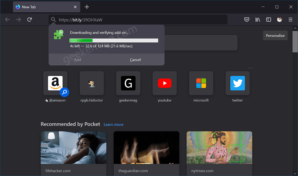Image resolution: width=298 pixels, height=176 pixels.
Task: Click the Personalize button
Action: point(275,36)
